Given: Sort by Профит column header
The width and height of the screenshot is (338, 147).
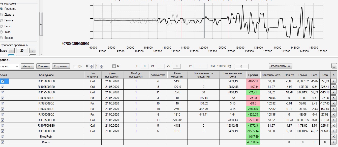Looking at the screenshot, I should coord(253,75).
